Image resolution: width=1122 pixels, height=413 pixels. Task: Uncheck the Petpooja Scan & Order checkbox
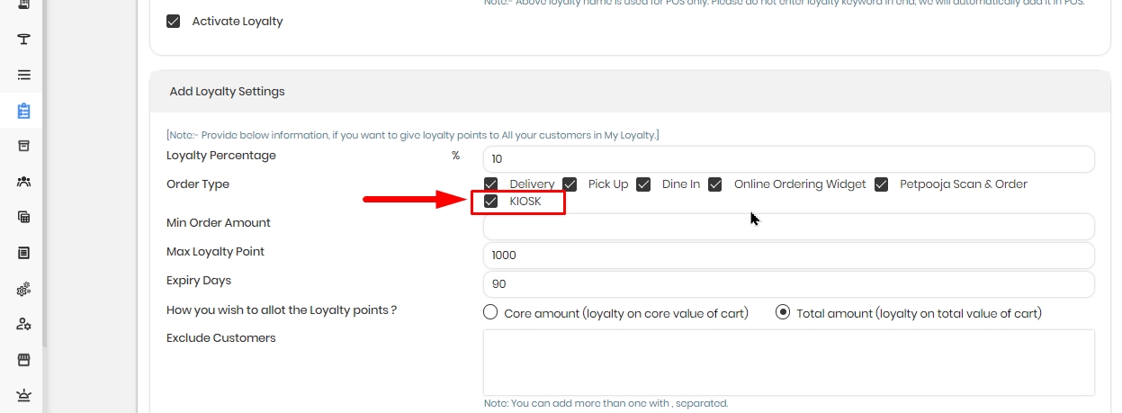coord(881,184)
